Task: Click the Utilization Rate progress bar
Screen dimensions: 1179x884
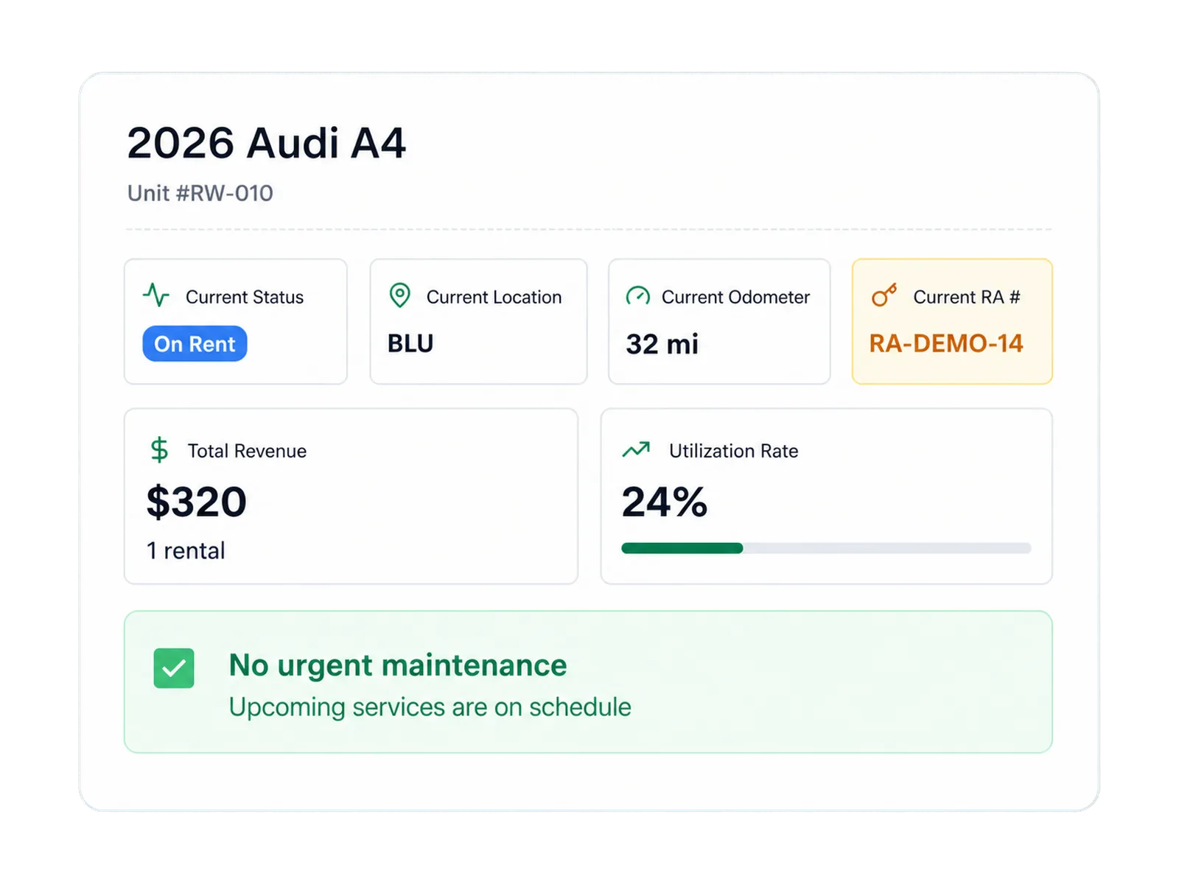Action: tap(826, 548)
